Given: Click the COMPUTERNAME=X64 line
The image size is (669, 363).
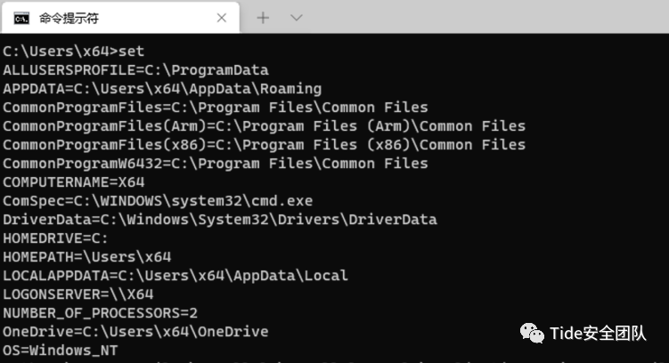Looking at the screenshot, I should click(x=74, y=182).
